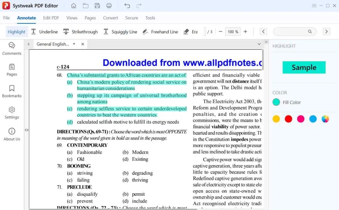The width and height of the screenshot is (339, 210).
Task: Close the General English document tab
Action: pyautogui.click(x=82, y=44)
